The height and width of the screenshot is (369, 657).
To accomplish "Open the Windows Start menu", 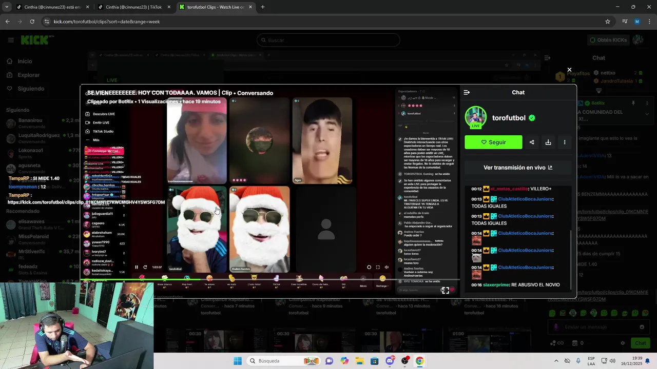I will click(237, 361).
